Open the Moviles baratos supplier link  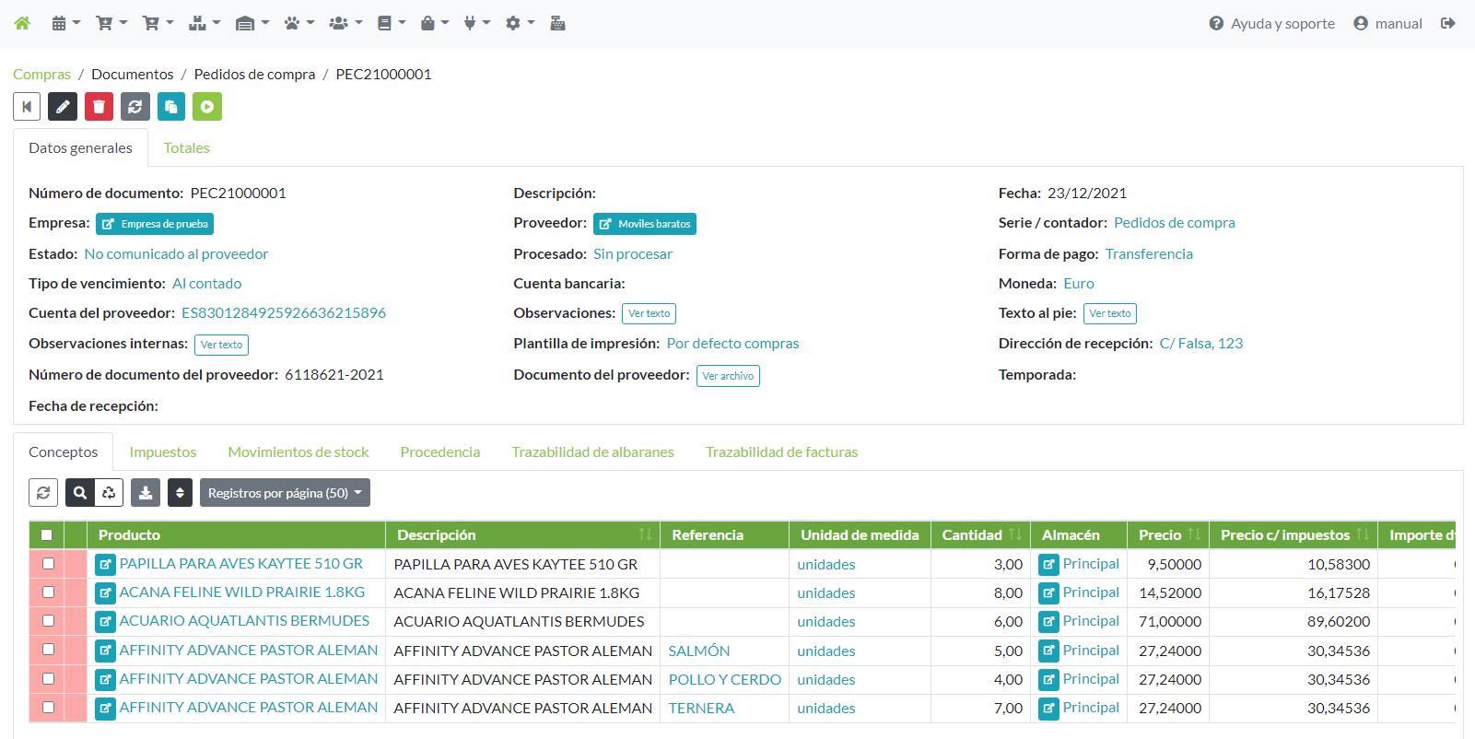tap(645, 224)
